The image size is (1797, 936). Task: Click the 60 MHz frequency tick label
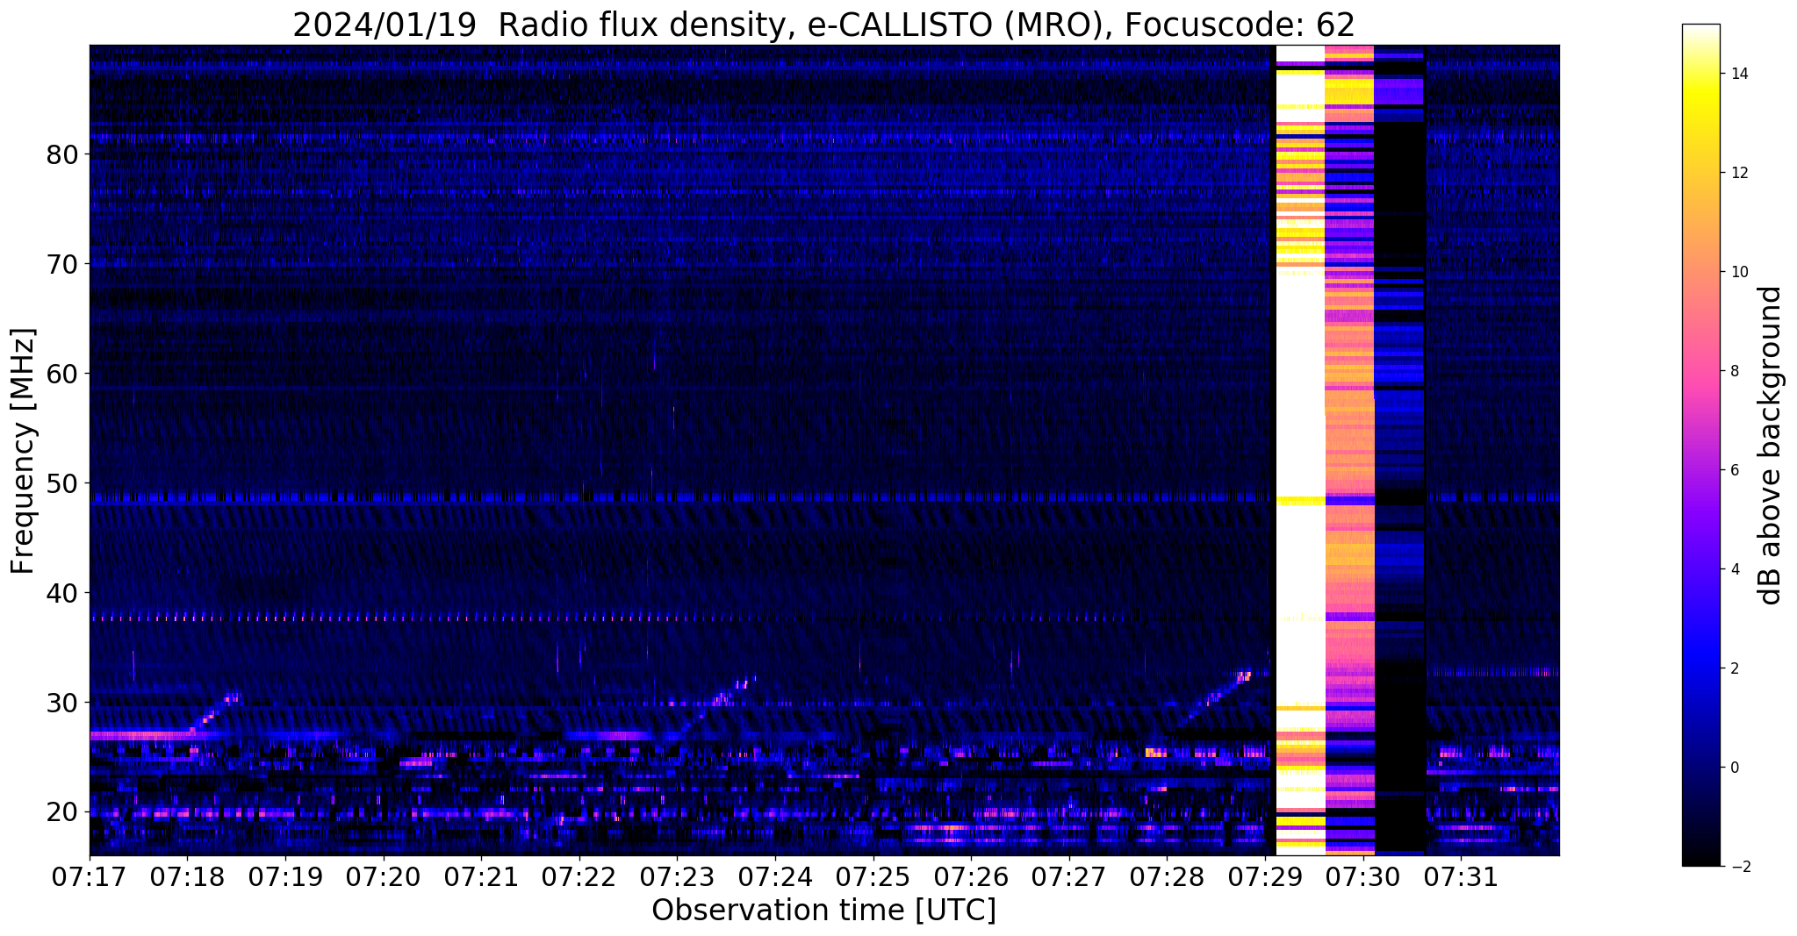62,373
